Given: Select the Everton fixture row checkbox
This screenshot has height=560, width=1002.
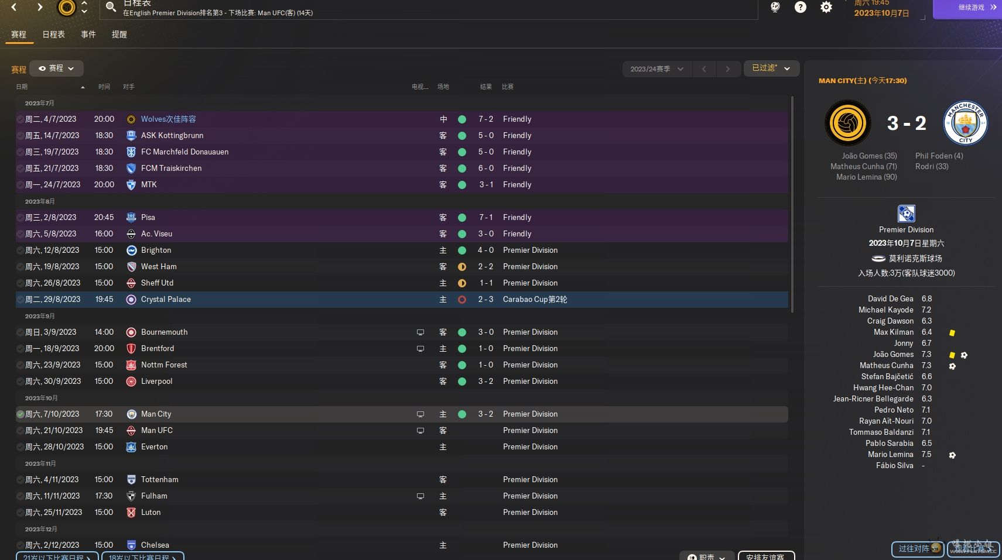Looking at the screenshot, I should pyautogui.click(x=20, y=446).
